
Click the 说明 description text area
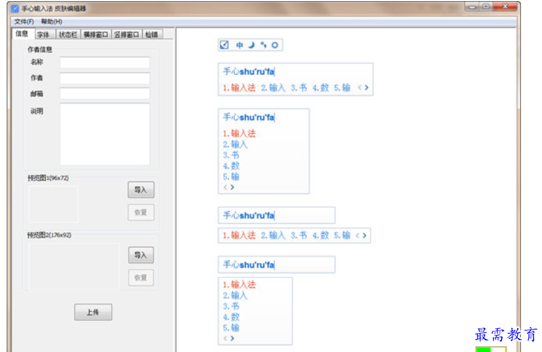coord(105,134)
